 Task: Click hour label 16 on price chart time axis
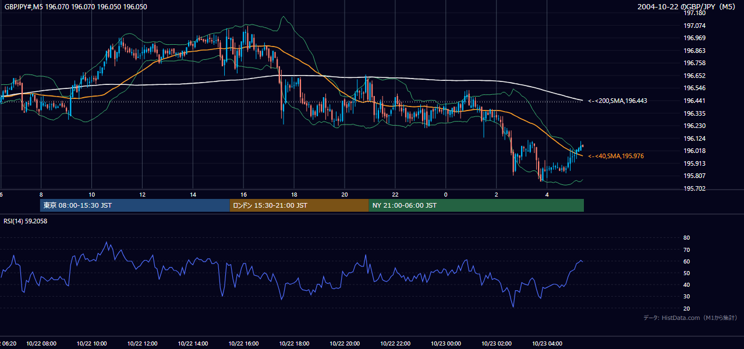tap(243, 194)
